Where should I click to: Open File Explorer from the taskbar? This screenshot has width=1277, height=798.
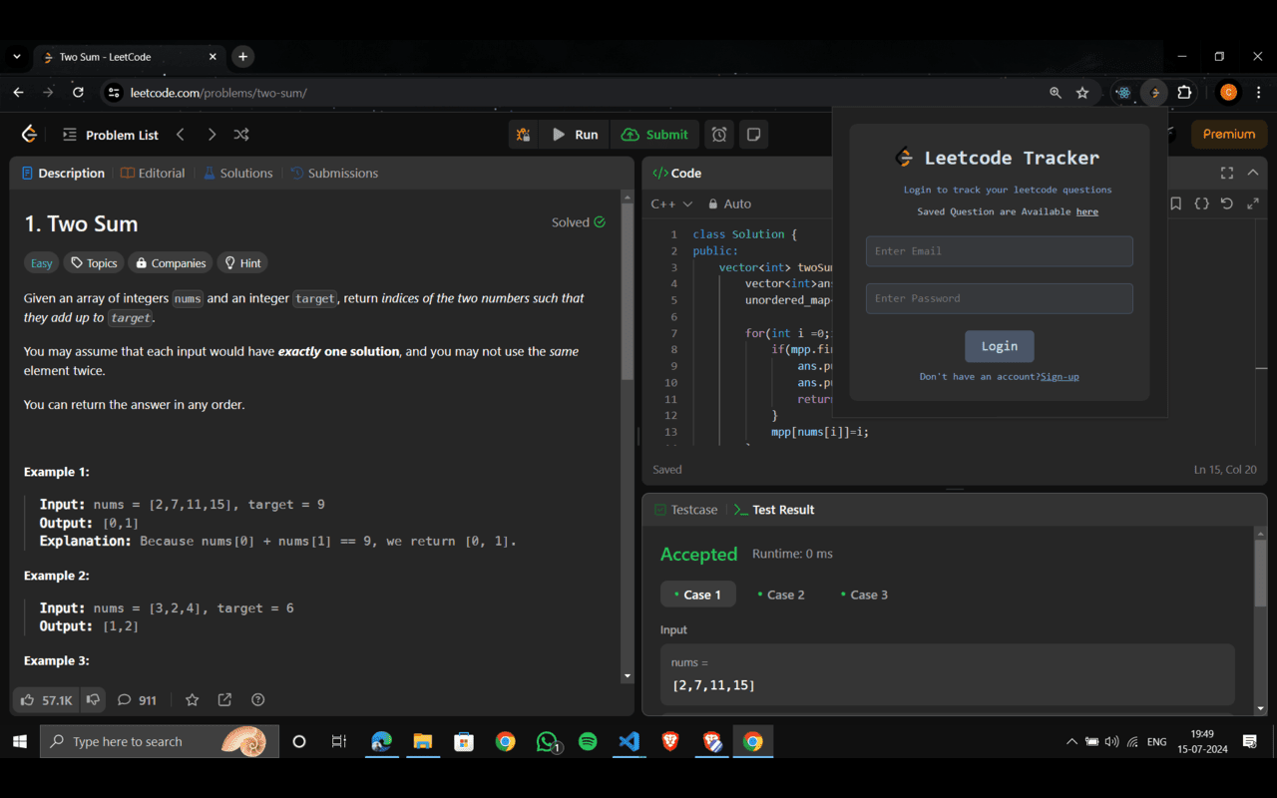click(423, 741)
